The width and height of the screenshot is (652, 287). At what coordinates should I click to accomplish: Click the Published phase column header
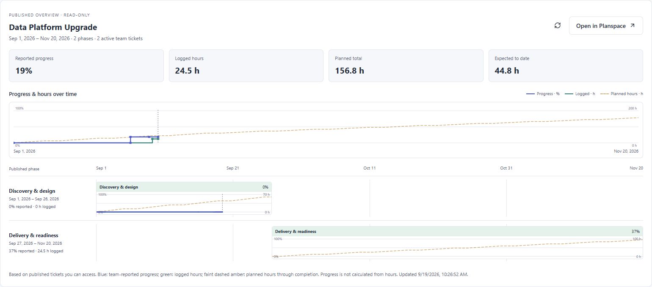click(24, 169)
